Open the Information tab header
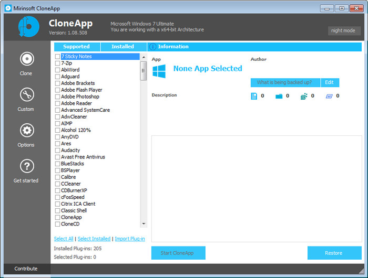Image resolution: width=368 pixels, height=278 pixels. [x=254, y=47]
